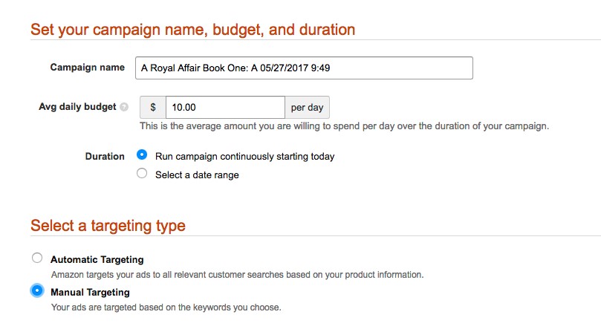The width and height of the screenshot is (601, 329).
Task: Click the Avg daily budget help icon
Action: pyautogui.click(x=124, y=107)
